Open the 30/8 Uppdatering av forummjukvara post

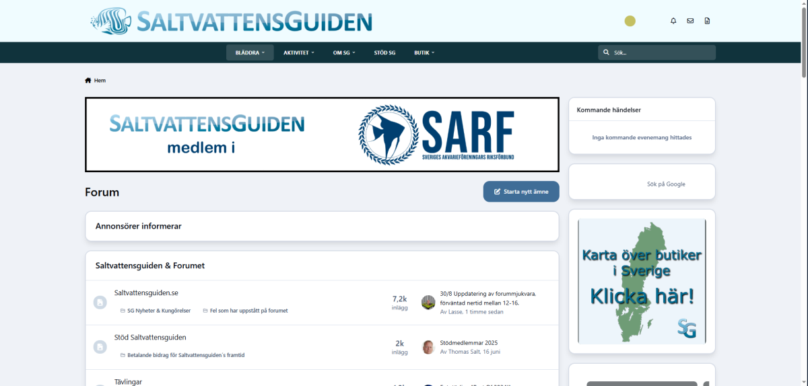[488, 298]
